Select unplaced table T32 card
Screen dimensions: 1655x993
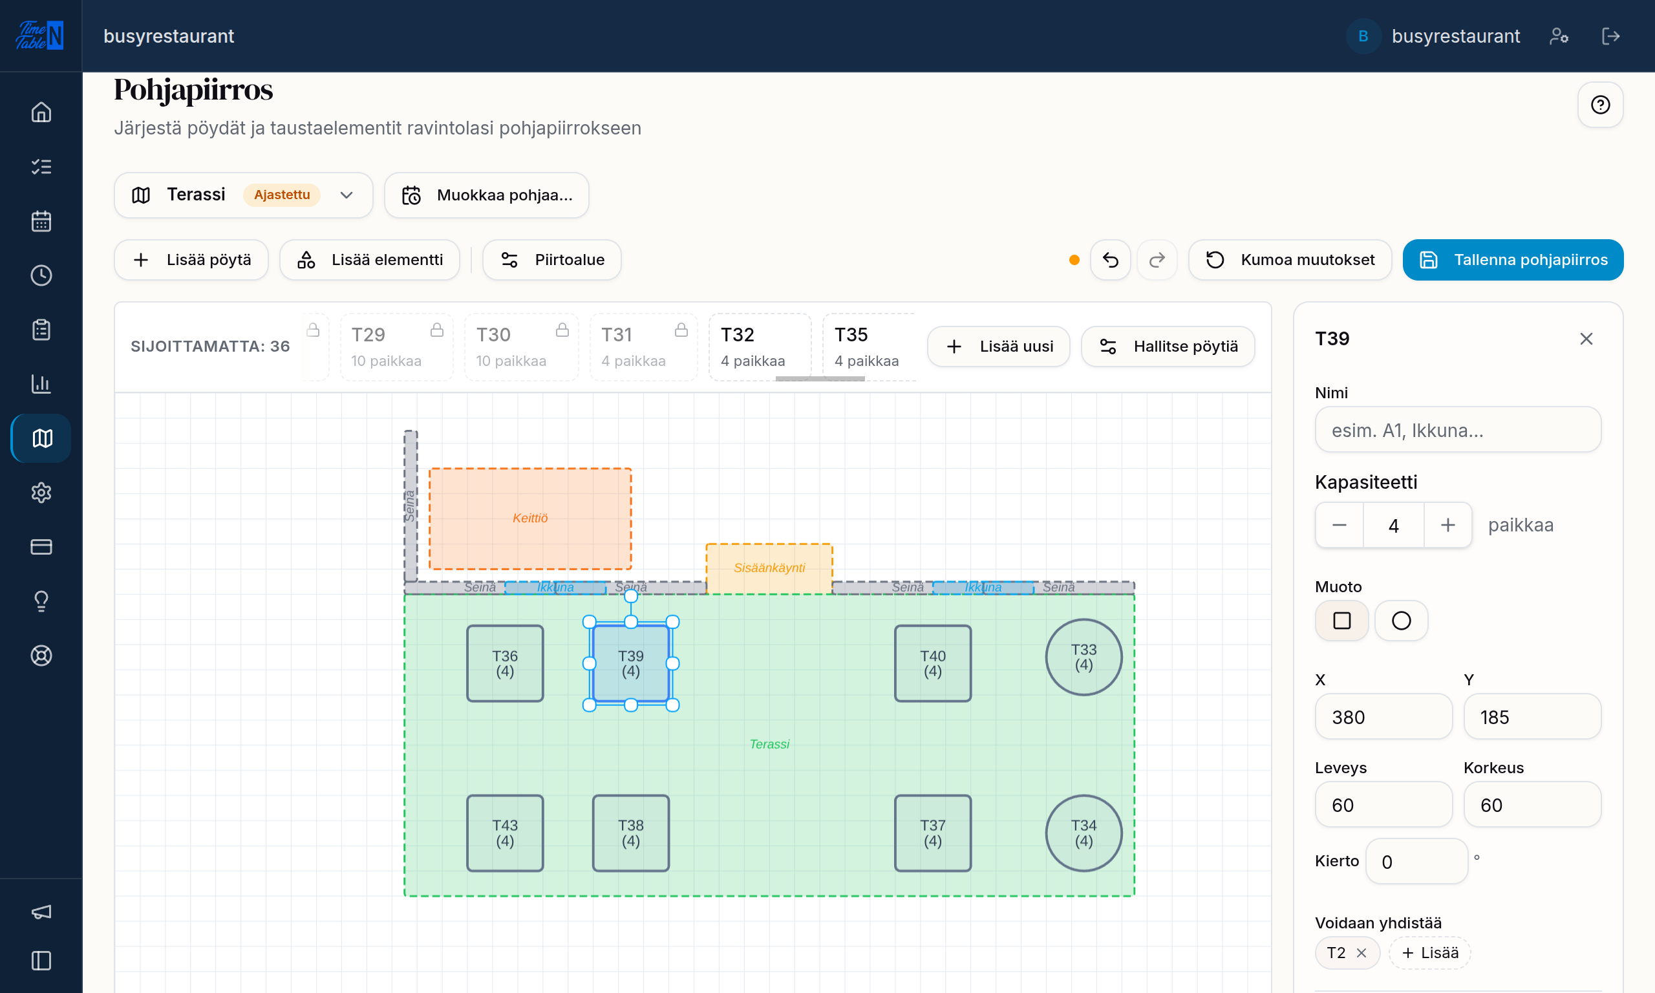coord(760,347)
